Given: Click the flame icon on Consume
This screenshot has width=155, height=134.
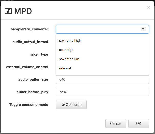Looking at the screenshot, I should (63, 104).
